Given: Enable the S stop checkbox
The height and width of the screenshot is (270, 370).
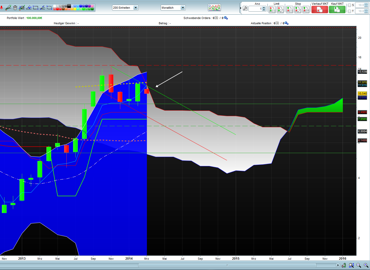Looking at the screenshot, I should point(349,5).
